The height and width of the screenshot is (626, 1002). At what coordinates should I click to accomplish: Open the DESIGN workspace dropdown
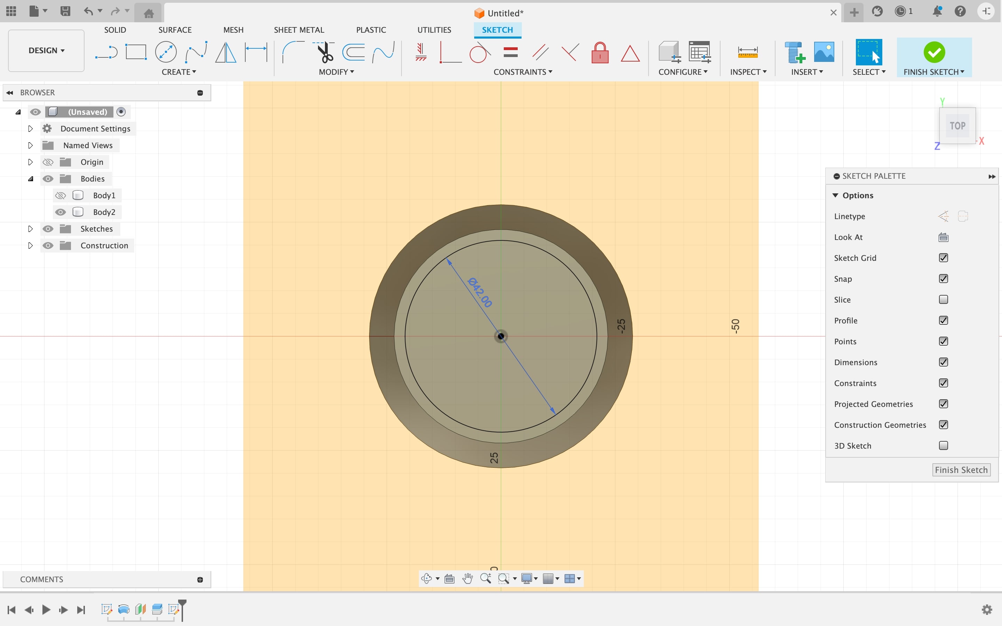46,50
